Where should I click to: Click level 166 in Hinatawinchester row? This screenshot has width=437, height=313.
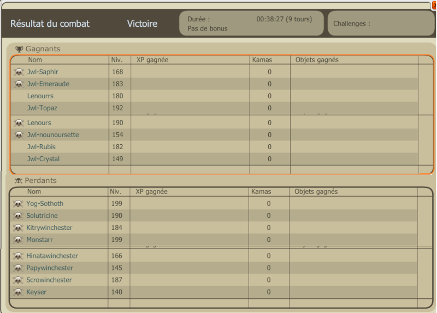tap(117, 256)
